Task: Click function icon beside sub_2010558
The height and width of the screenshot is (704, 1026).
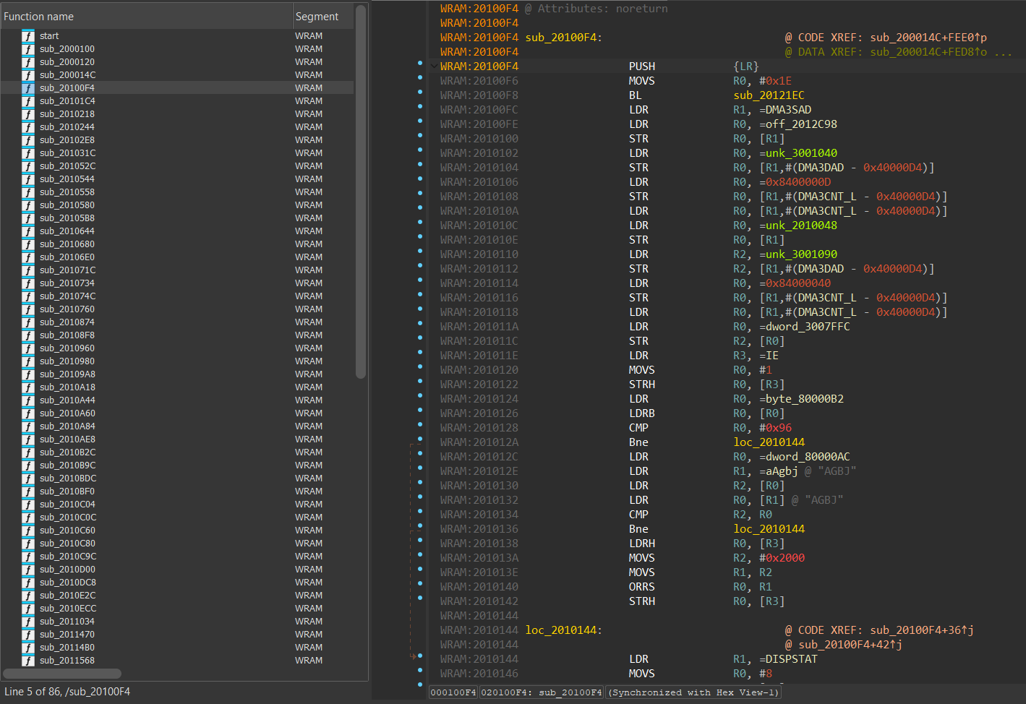Action: point(28,192)
